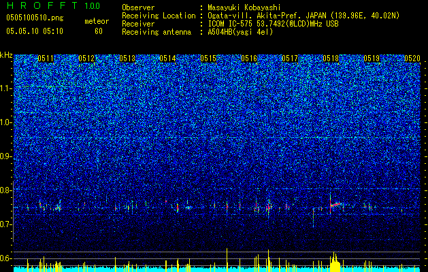Click the Ogata-vill. Akita-Pref. JAPAN location text
Viewport: 428px width, 272px height.
point(303,16)
